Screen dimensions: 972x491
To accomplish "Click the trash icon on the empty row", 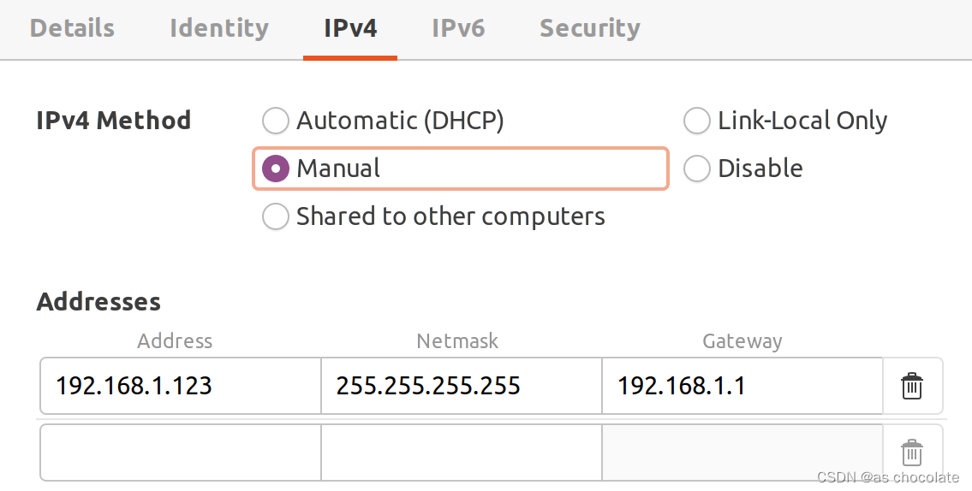I will (x=911, y=453).
